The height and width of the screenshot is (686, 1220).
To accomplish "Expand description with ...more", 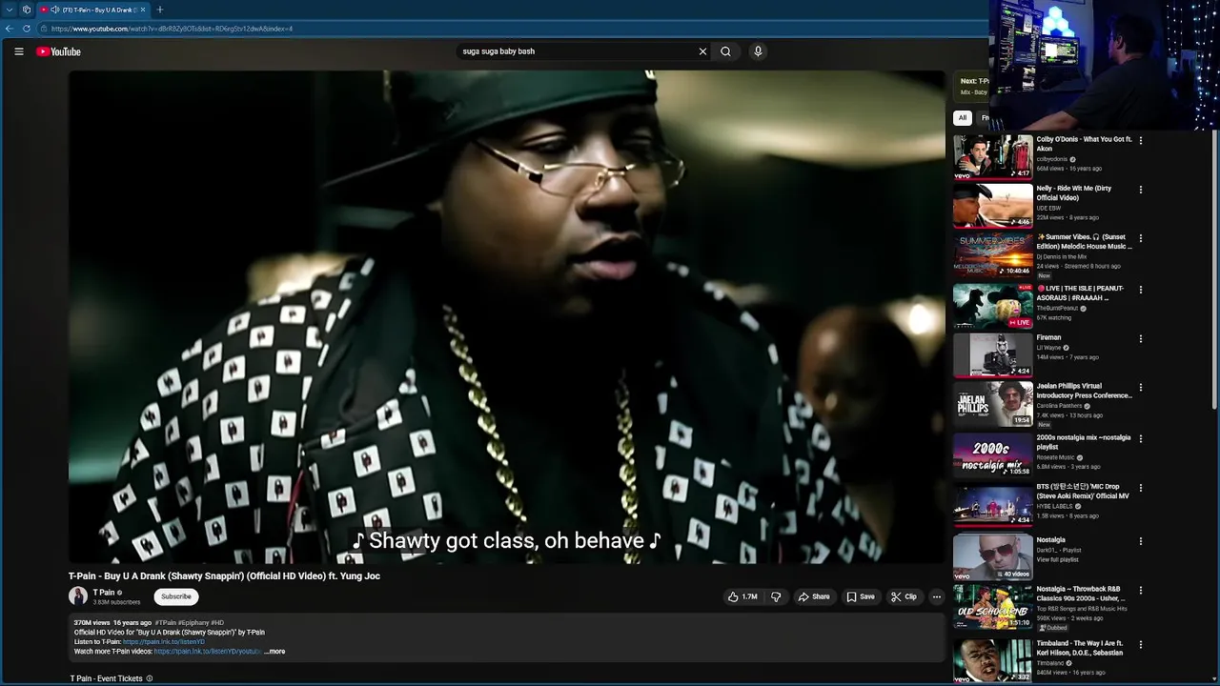I will click(x=274, y=652).
